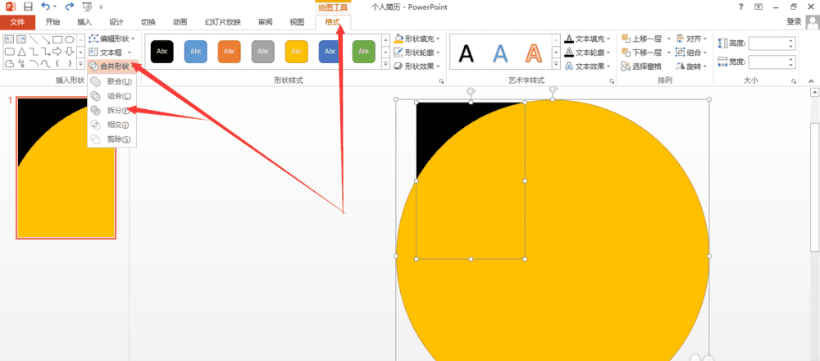Viewport: 820px width, 361px height.
Task: Choose 组合(C) from Merge Shapes menu
Action: pos(112,96)
